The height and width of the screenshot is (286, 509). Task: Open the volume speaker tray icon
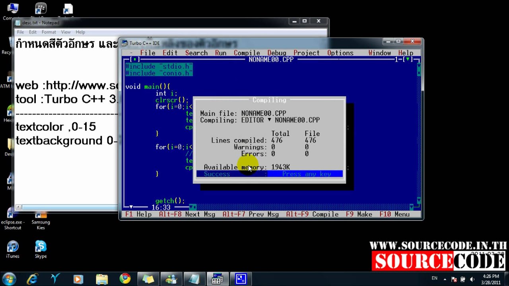[x=472, y=279]
